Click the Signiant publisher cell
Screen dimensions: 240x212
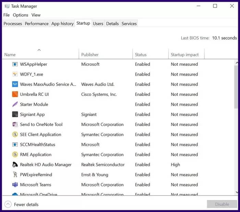(89, 114)
